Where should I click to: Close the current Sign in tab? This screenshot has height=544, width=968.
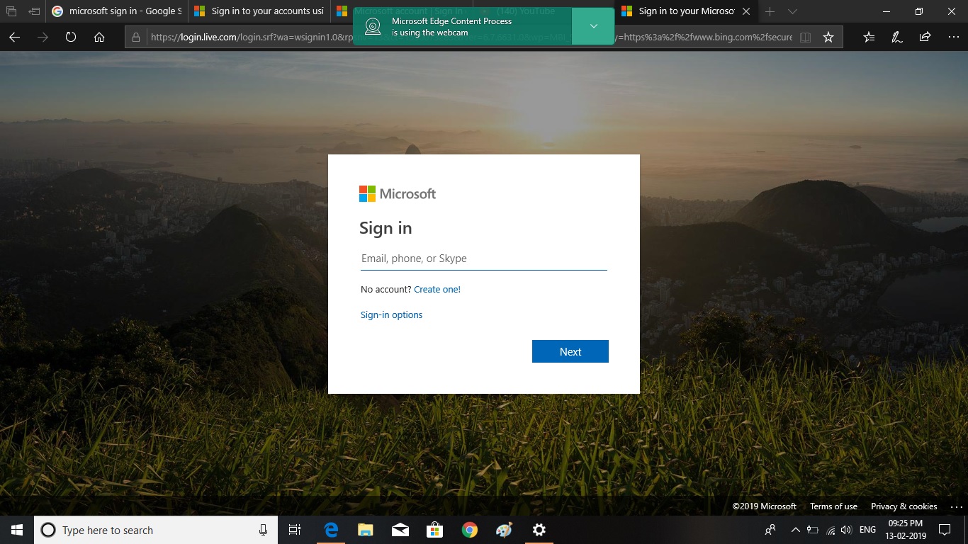click(746, 11)
